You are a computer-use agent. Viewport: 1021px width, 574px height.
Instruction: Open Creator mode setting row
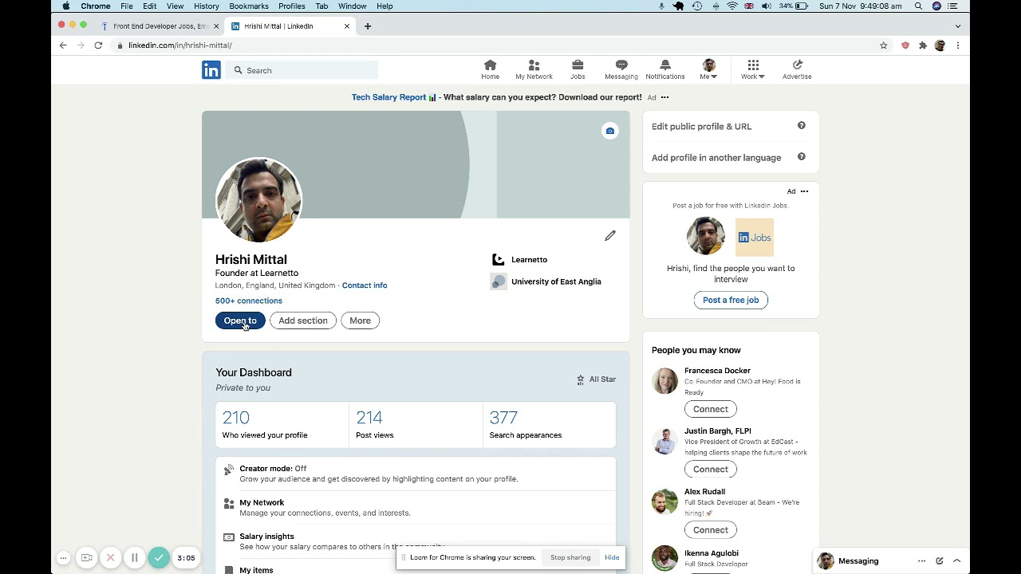416,474
